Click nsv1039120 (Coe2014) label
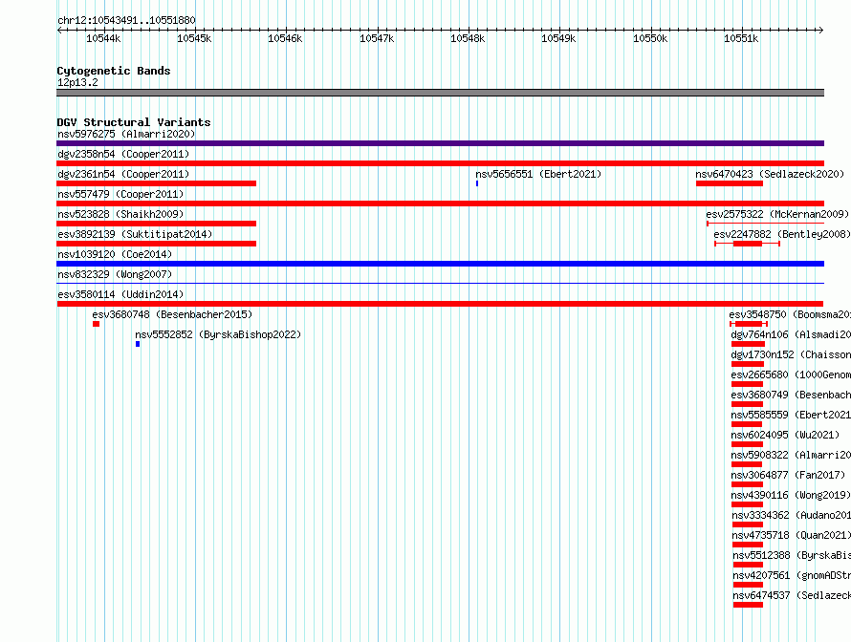Image resolution: width=851 pixels, height=642 pixels. click(115, 254)
